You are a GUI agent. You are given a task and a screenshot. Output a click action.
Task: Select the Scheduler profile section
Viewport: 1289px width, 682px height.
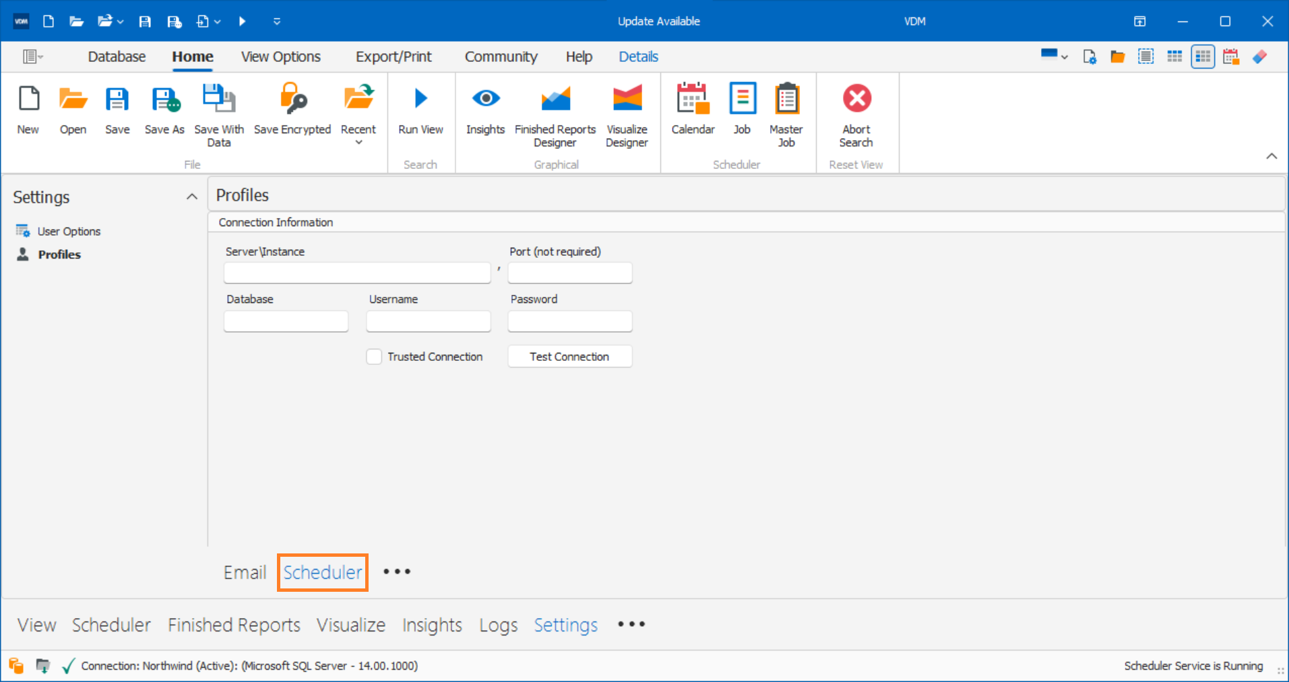[323, 572]
